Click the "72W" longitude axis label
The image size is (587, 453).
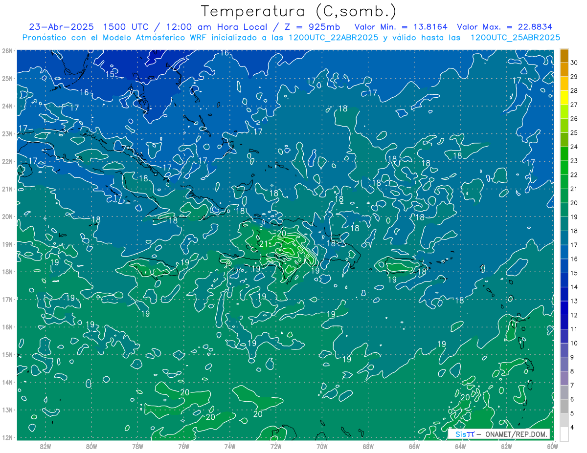click(x=275, y=446)
